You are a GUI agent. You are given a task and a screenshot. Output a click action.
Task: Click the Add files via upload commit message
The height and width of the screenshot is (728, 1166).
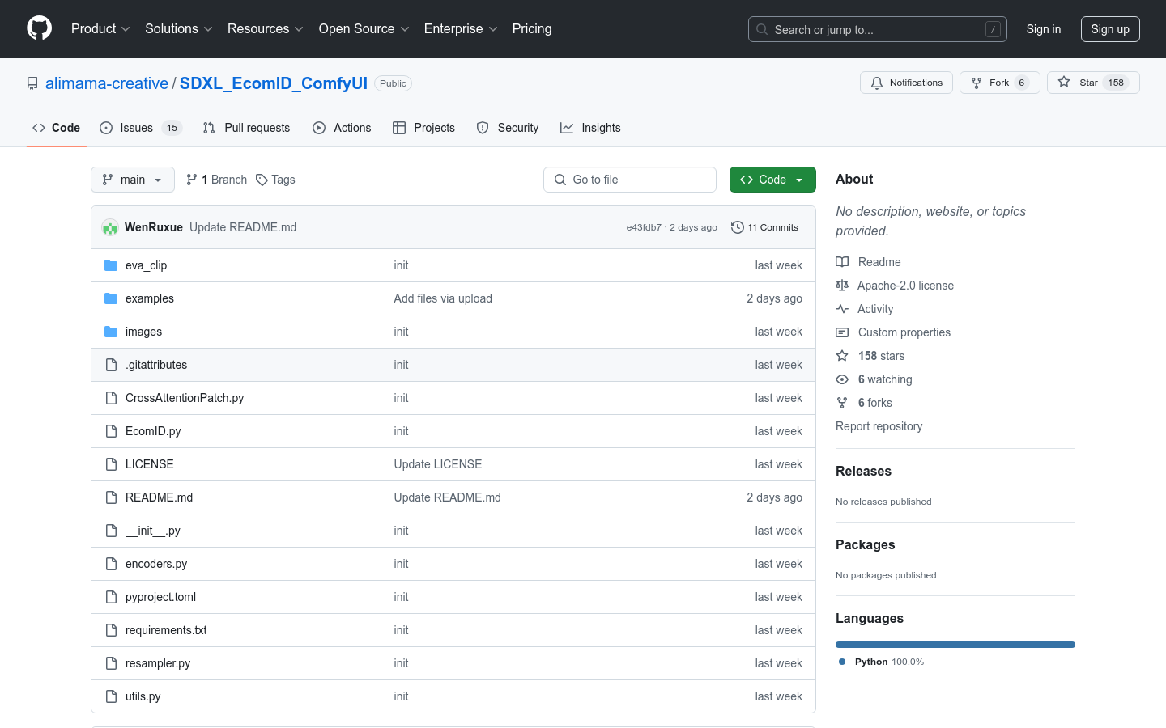443,298
